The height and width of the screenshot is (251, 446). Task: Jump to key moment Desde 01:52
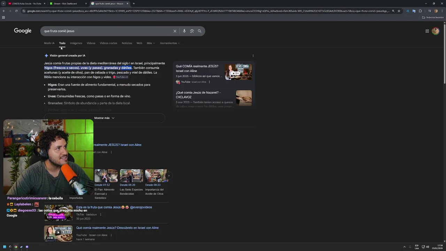(x=106, y=176)
